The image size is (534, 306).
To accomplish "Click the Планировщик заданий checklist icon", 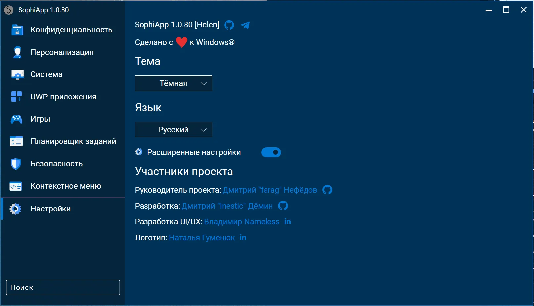I will [x=16, y=141].
